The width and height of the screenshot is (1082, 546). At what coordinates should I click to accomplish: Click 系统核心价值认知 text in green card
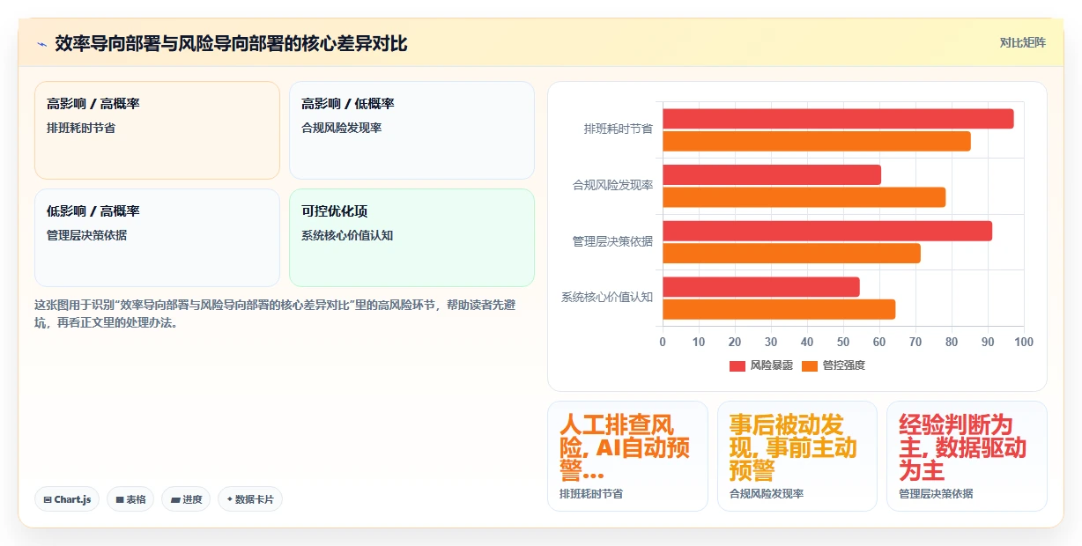pyautogui.click(x=347, y=235)
